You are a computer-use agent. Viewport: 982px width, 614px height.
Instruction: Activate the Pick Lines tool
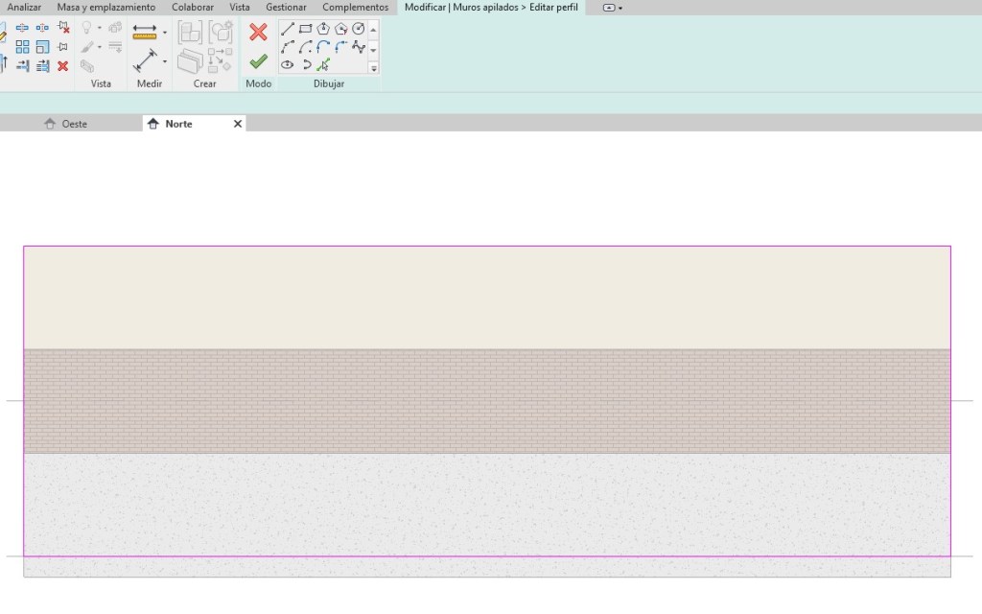click(x=323, y=65)
